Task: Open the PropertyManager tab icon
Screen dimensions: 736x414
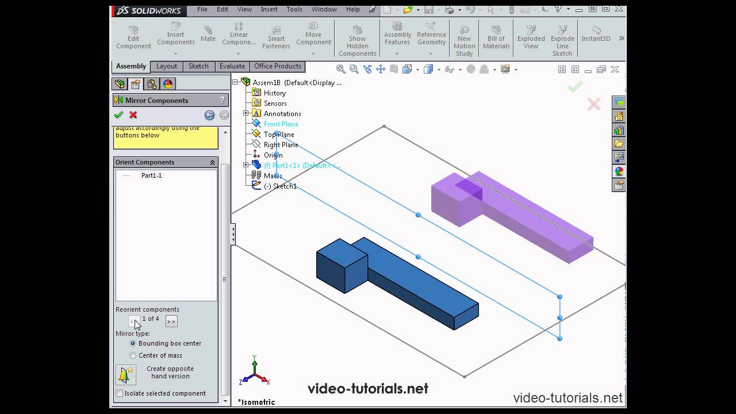Action: coord(136,84)
